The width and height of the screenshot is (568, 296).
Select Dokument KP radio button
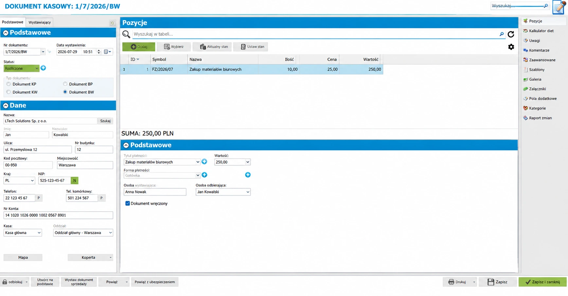click(9, 84)
